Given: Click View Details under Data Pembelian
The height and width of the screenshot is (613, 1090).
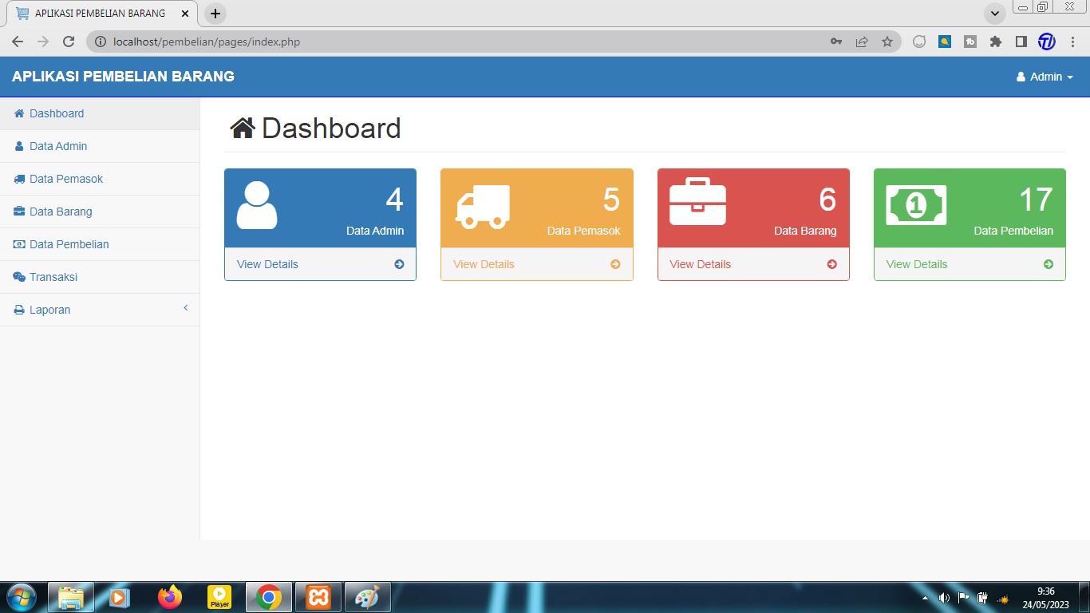Looking at the screenshot, I should pyautogui.click(x=917, y=264).
